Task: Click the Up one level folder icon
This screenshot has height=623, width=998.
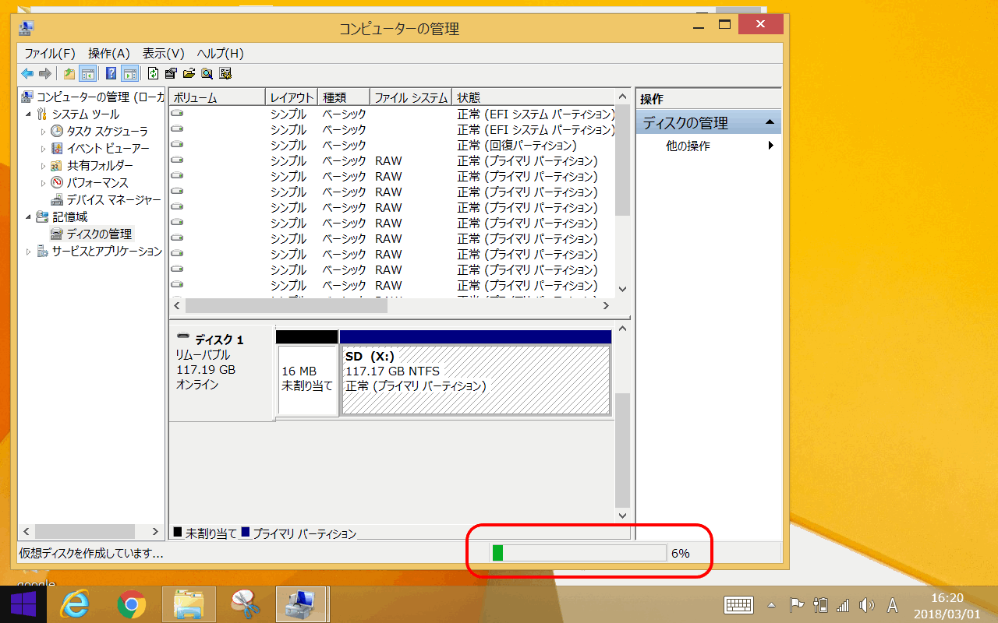Action: click(x=69, y=74)
